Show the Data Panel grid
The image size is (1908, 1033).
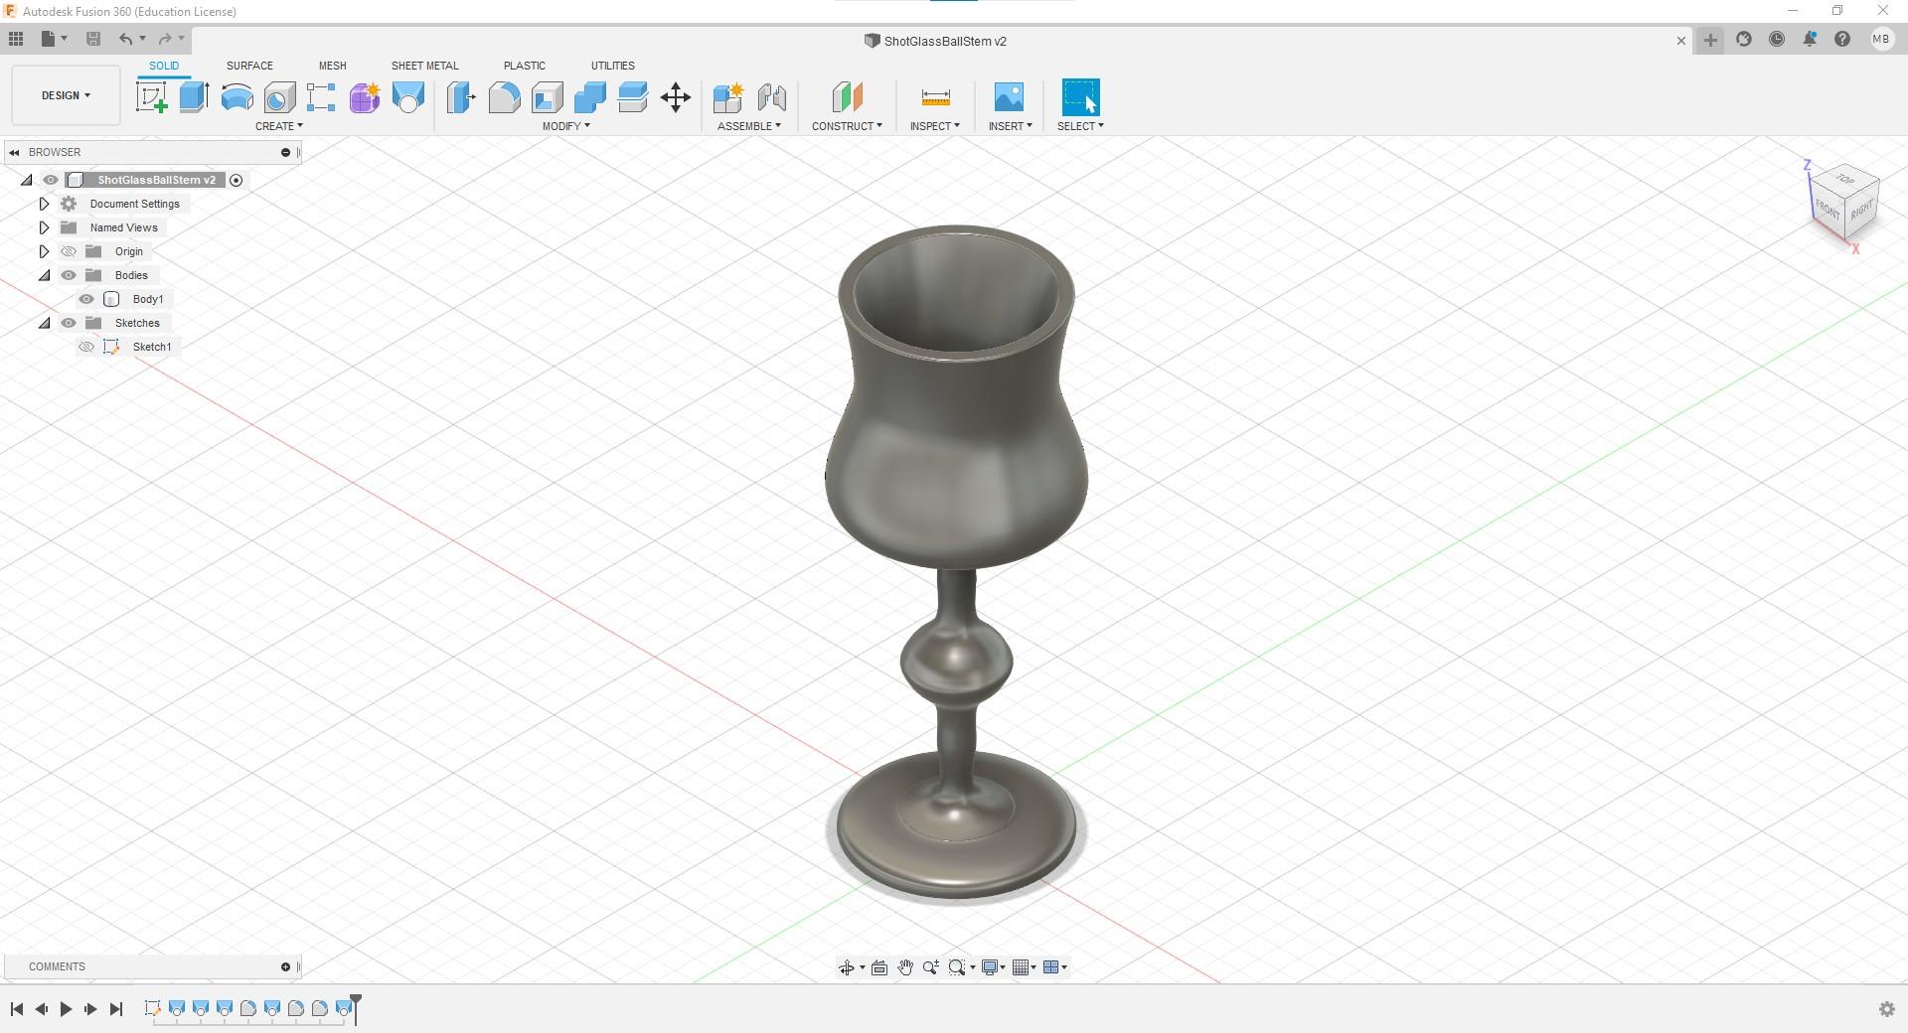16,39
